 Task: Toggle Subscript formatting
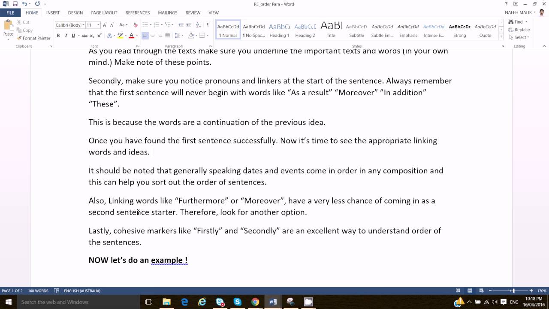coord(92,36)
